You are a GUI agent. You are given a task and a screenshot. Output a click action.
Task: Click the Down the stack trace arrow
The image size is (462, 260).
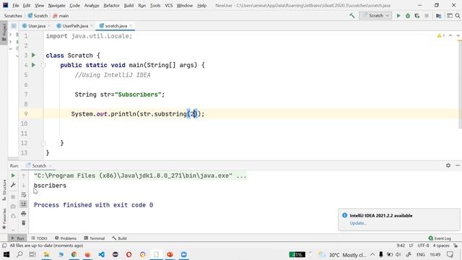click(x=24, y=185)
